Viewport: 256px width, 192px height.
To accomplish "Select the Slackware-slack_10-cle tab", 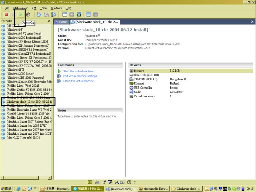I will tap(95, 22).
